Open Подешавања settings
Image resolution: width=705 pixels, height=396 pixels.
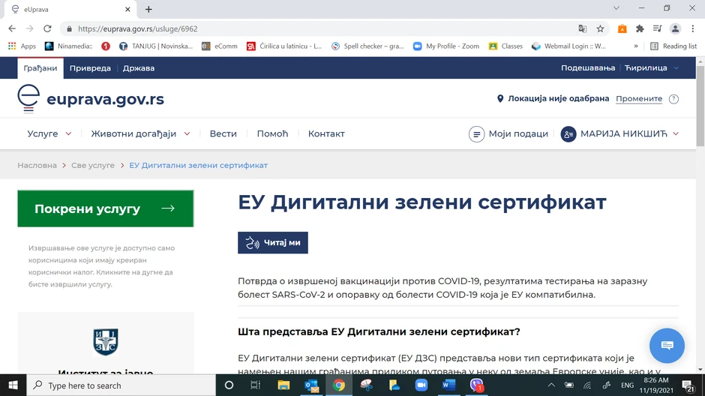[588, 67]
